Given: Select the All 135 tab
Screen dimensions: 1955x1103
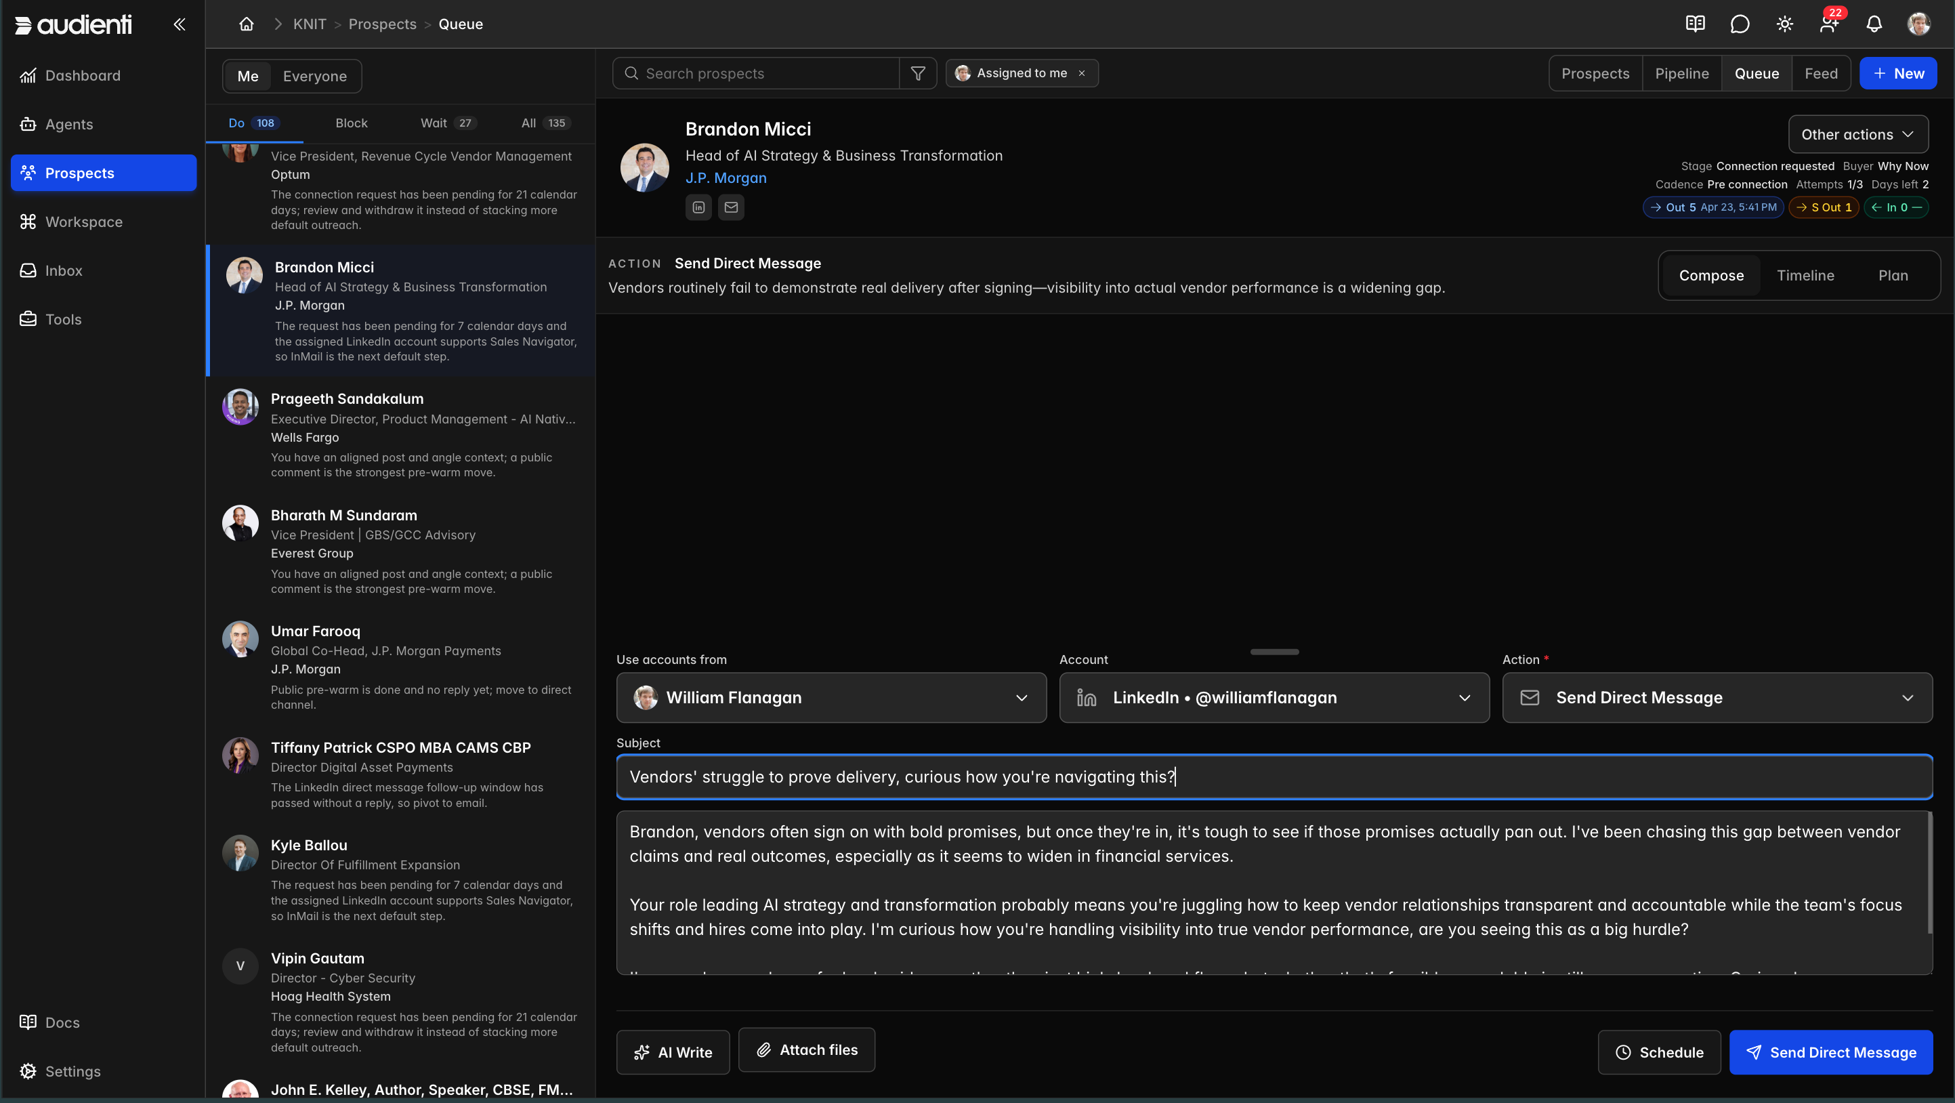Looking at the screenshot, I should [546, 123].
